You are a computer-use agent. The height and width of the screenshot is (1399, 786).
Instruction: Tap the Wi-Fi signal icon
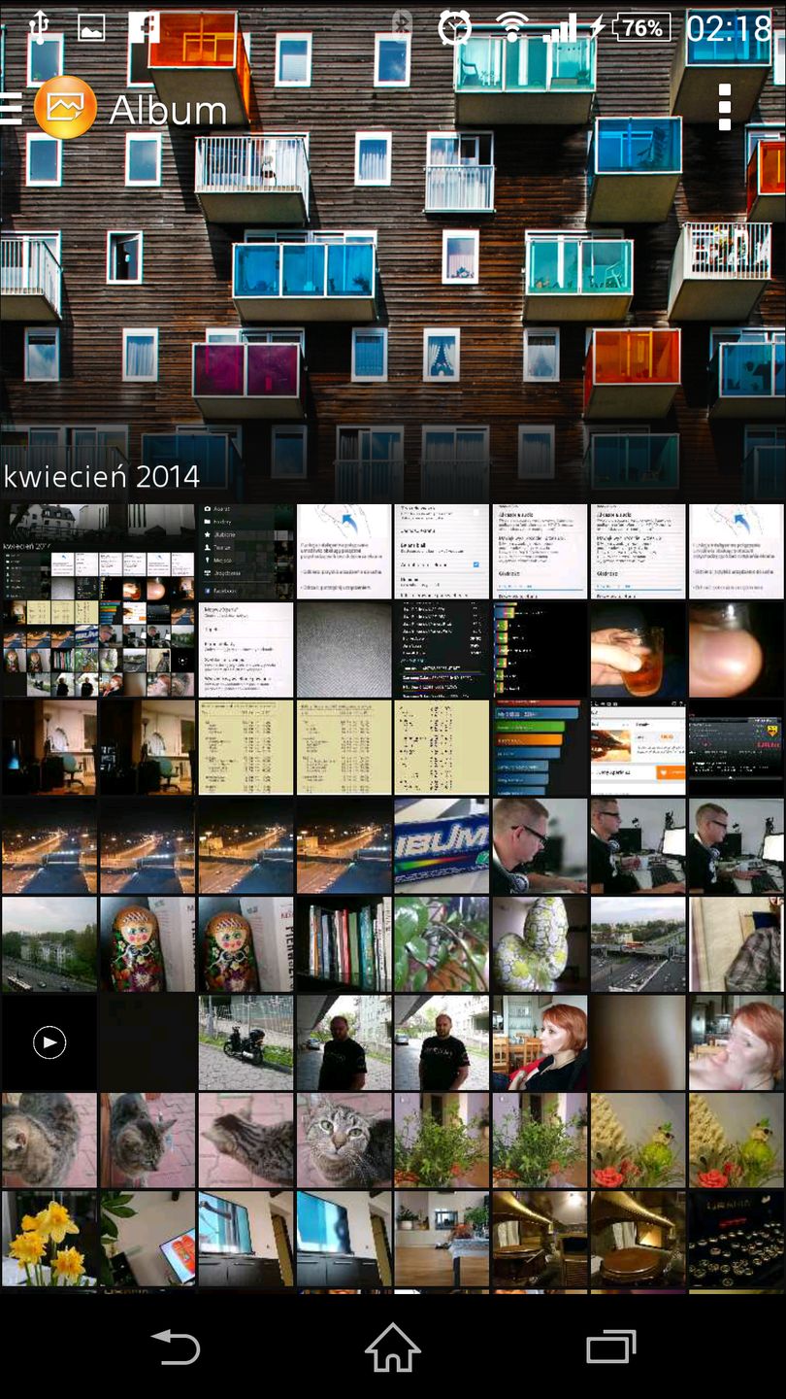511,28
